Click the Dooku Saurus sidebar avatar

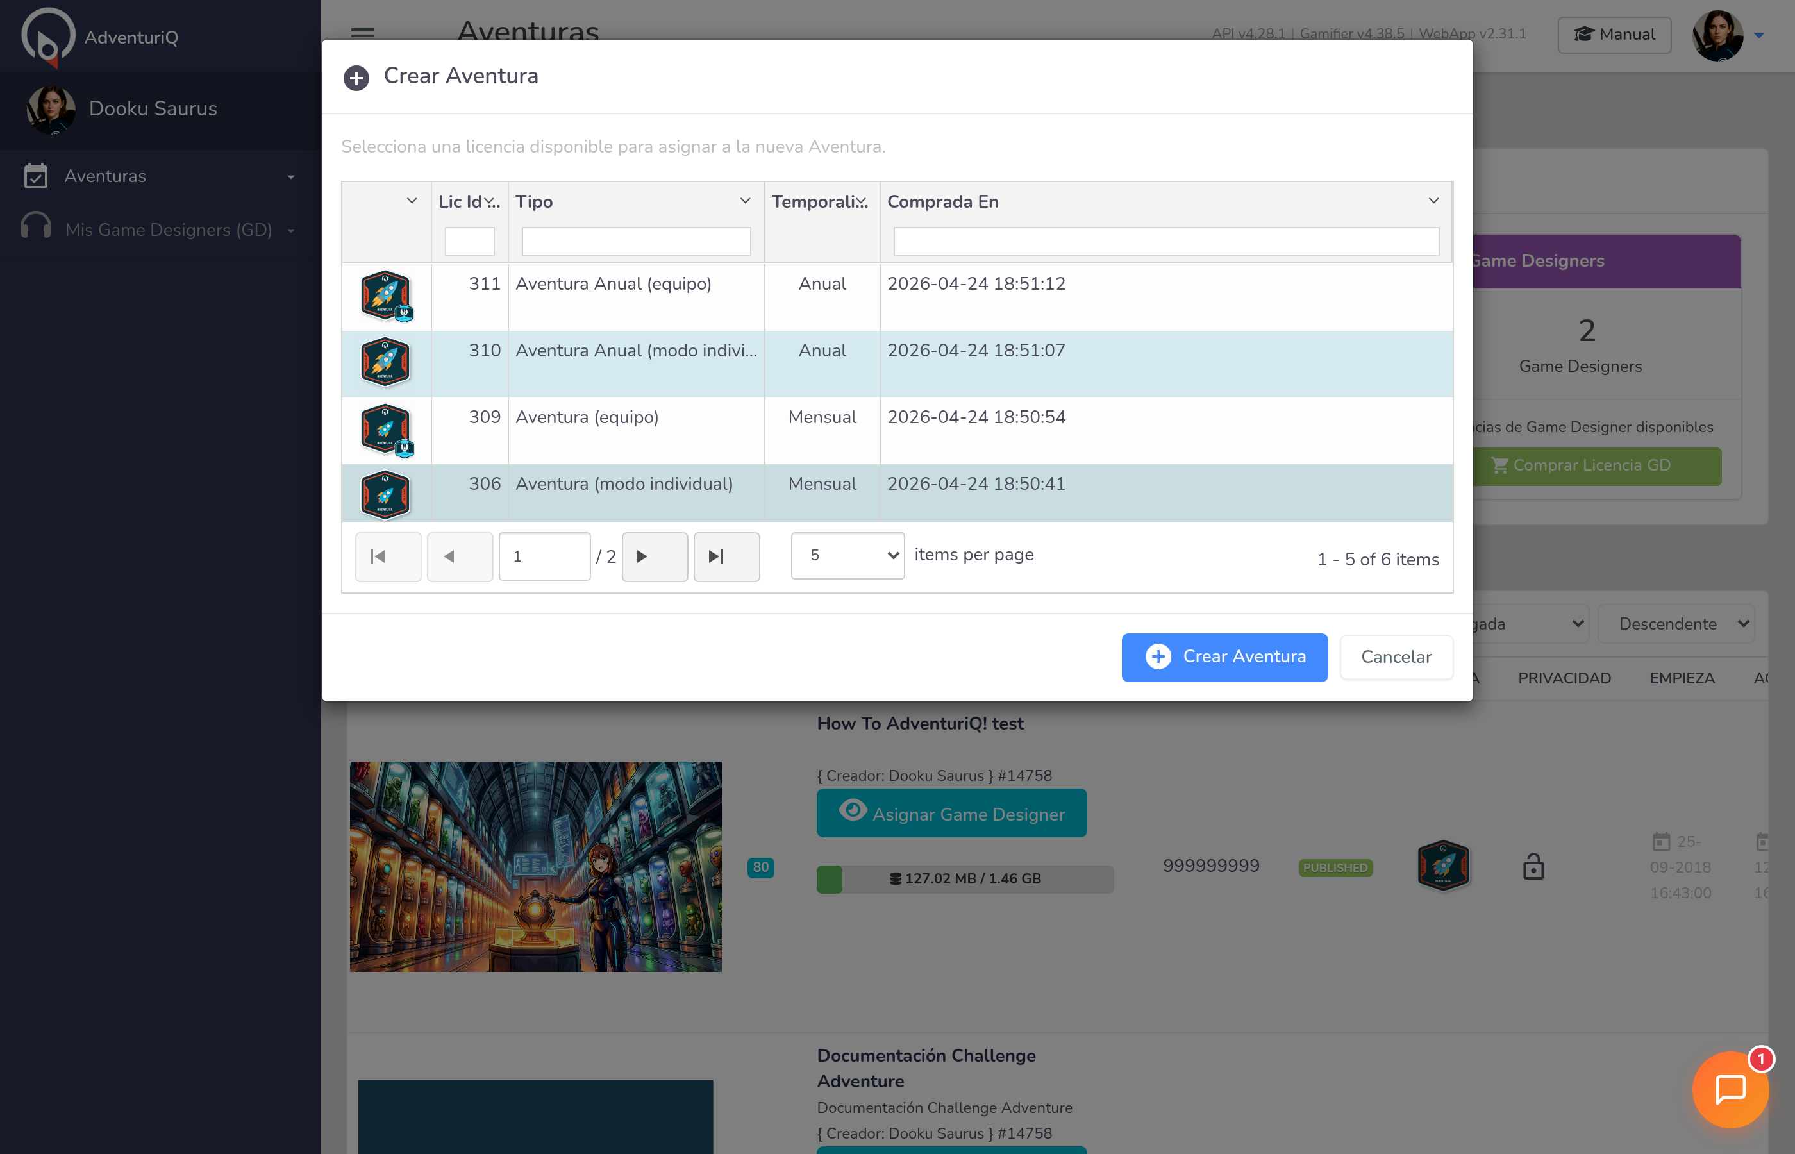click(x=51, y=110)
